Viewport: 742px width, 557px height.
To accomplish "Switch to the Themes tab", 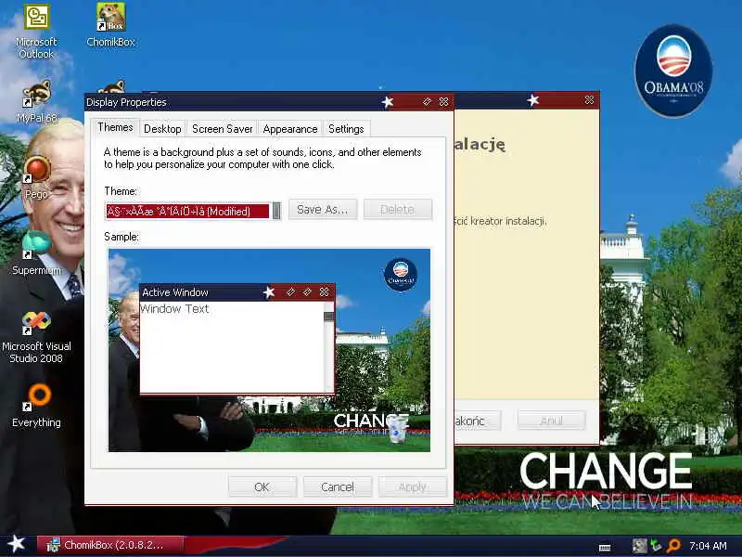I will click(x=115, y=127).
